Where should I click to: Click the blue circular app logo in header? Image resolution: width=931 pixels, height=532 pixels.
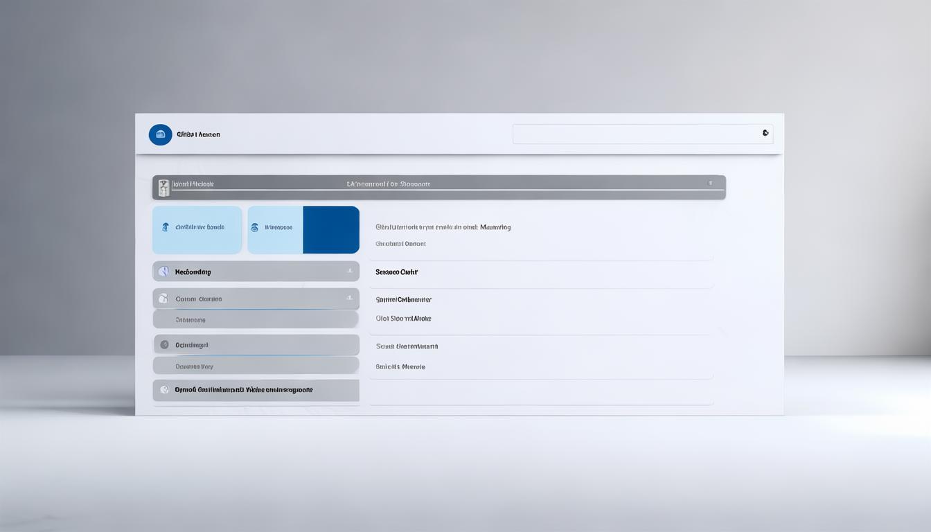160,134
